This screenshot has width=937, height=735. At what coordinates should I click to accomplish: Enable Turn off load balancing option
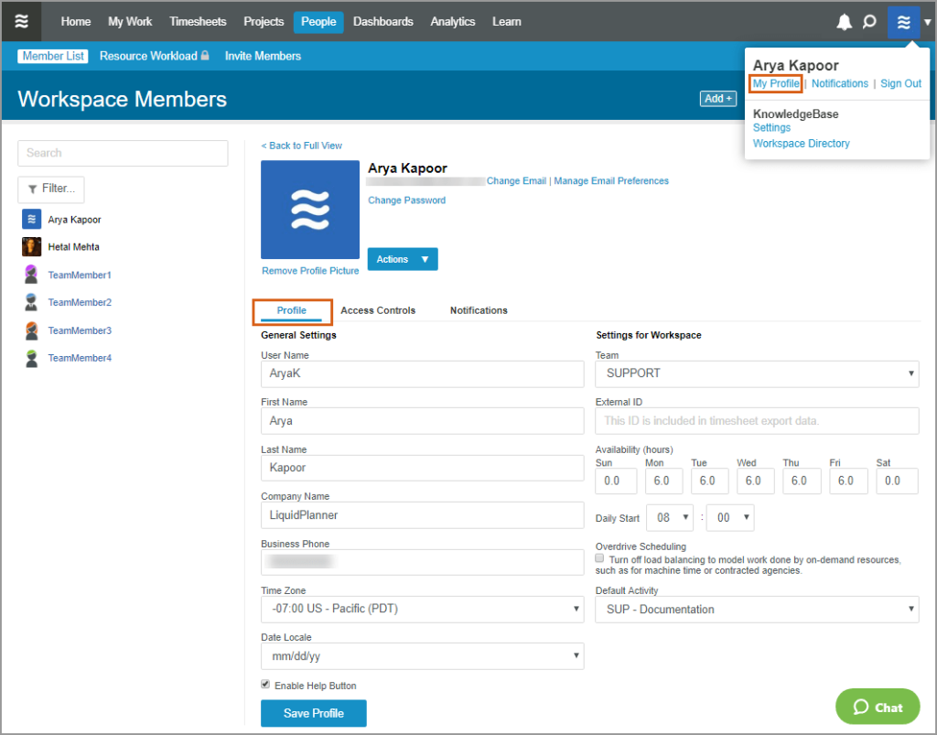click(598, 559)
